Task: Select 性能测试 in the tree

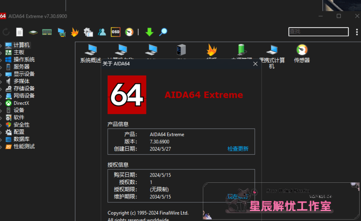Action: click(x=24, y=146)
